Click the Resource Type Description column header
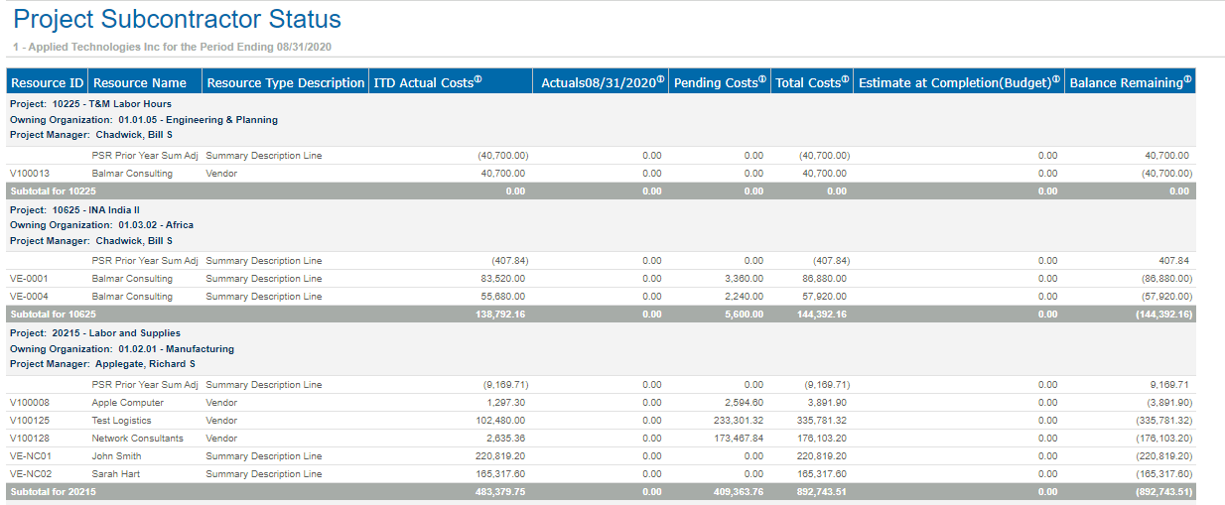 click(286, 83)
